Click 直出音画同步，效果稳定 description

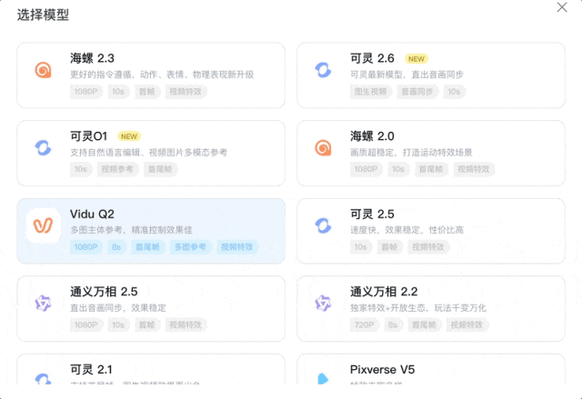[x=118, y=308]
